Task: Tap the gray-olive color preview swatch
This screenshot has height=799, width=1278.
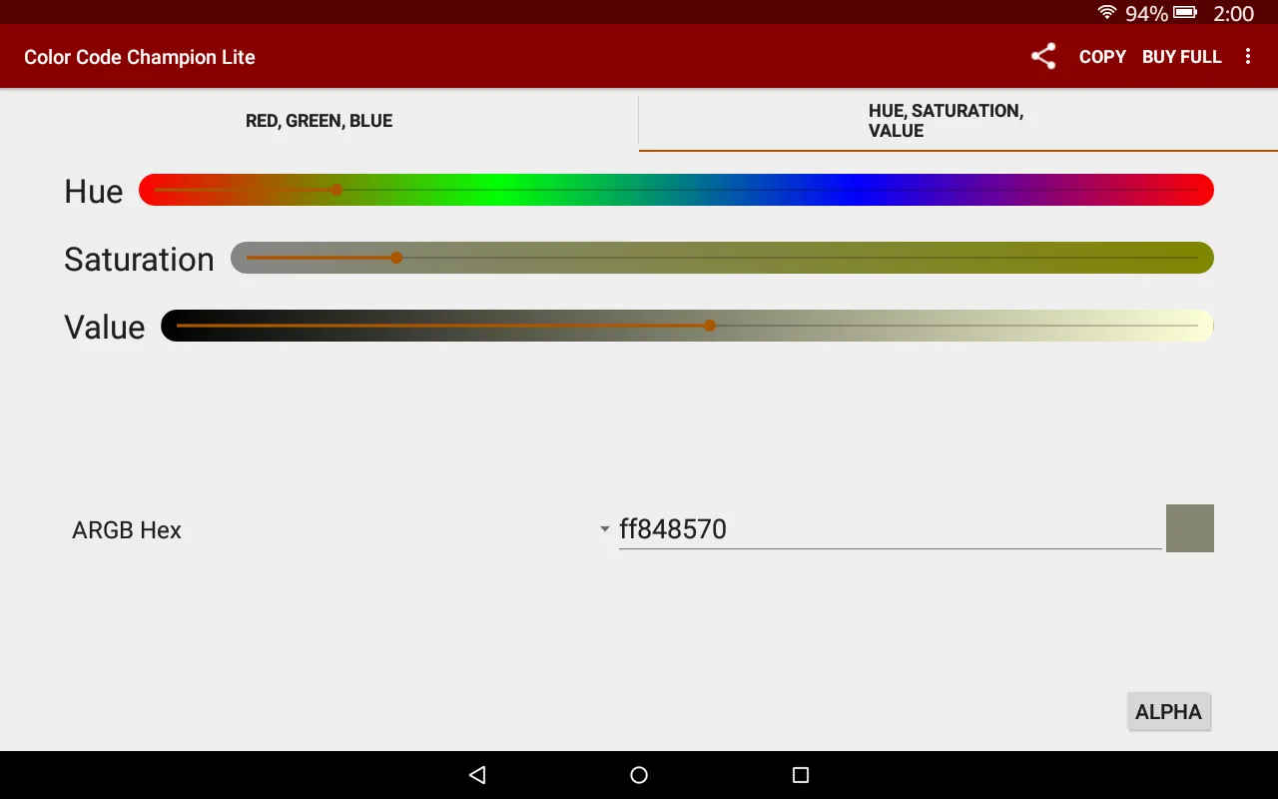Action: (x=1190, y=528)
